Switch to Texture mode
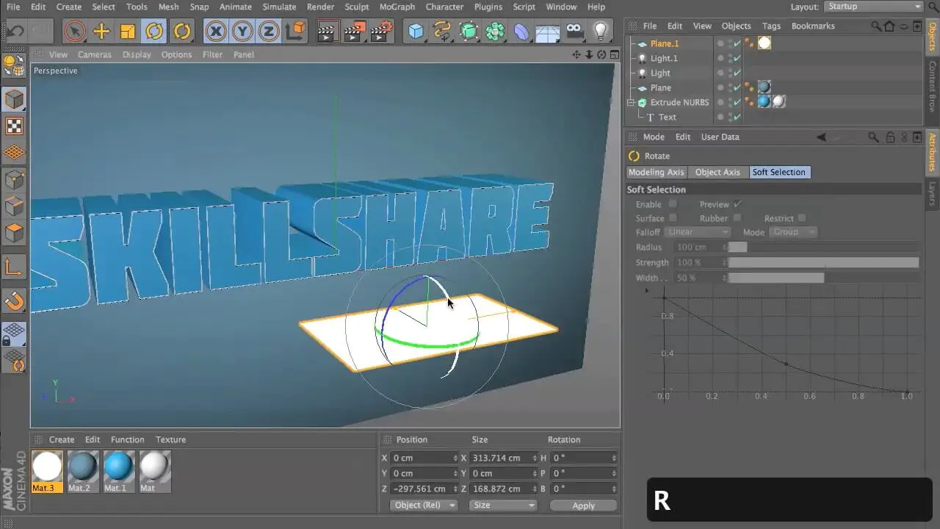The height and width of the screenshot is (529, 940). [15, 126]
